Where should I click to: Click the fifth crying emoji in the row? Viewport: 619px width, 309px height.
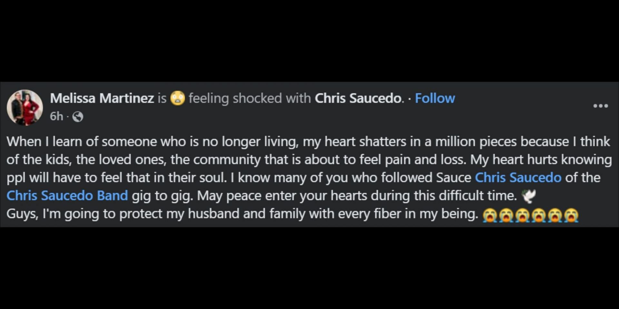(x=555, y=215)
